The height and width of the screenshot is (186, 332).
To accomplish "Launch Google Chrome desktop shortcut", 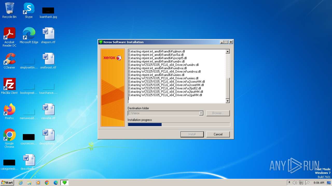I will click(9, 138).
